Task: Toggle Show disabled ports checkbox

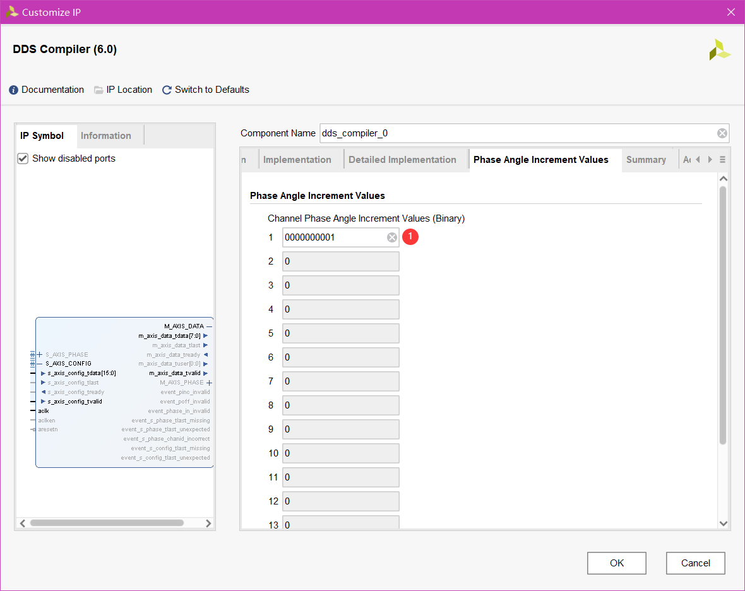Action: tap(23, 158)
